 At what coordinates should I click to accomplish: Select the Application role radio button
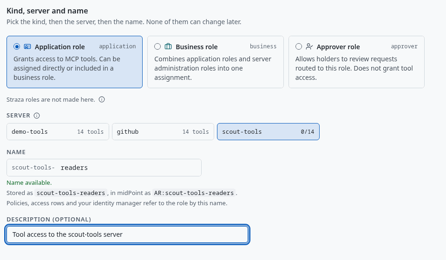pyautogui.click(x=17, y=46)
